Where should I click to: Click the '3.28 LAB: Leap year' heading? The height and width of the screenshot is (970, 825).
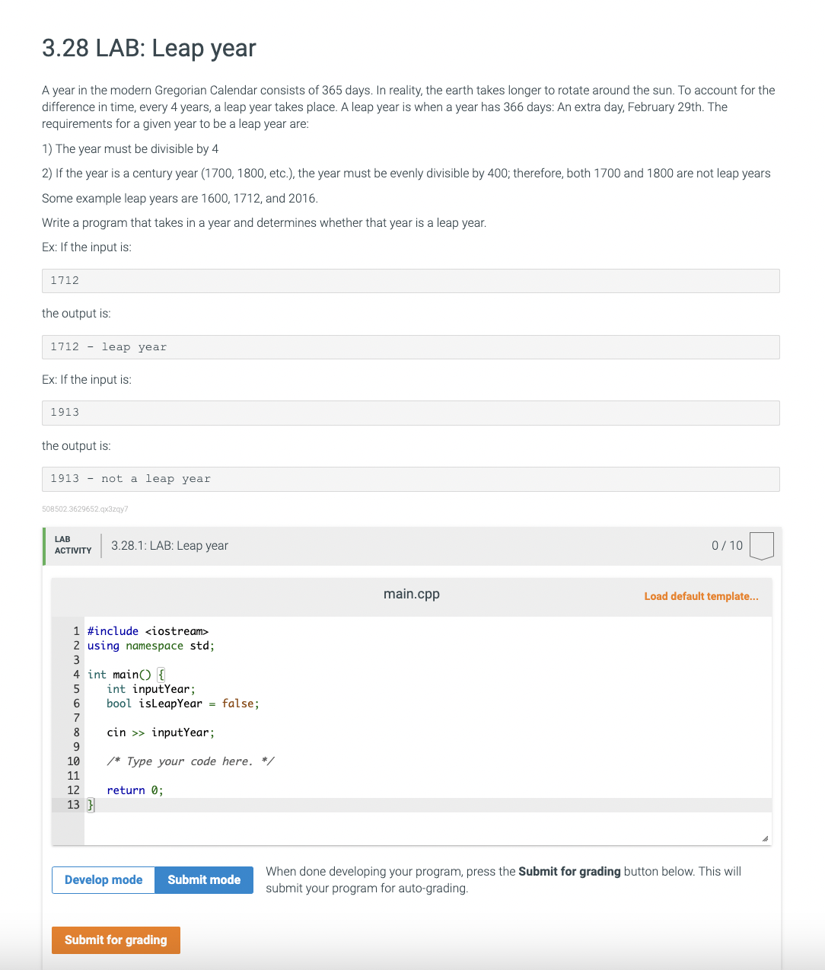pos(149,48)
